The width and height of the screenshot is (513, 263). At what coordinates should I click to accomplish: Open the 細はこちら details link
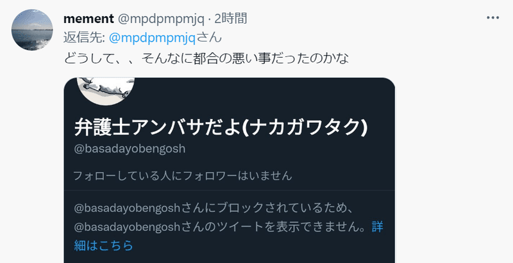tap(103, 245)
